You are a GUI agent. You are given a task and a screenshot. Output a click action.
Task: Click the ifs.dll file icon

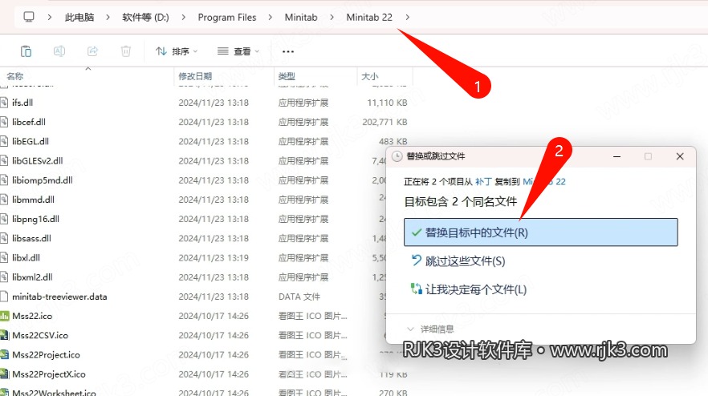(x=4, y=103)
